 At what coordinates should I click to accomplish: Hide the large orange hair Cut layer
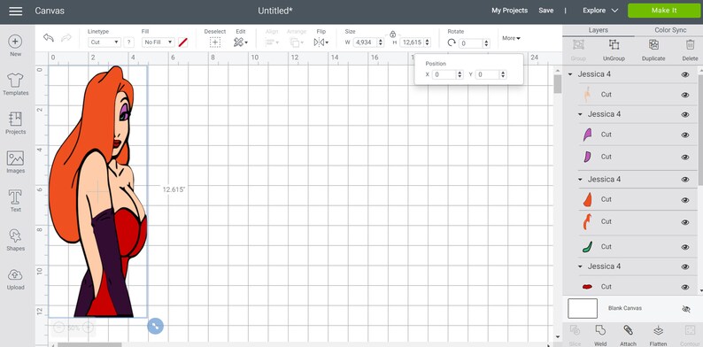point(685,199)
